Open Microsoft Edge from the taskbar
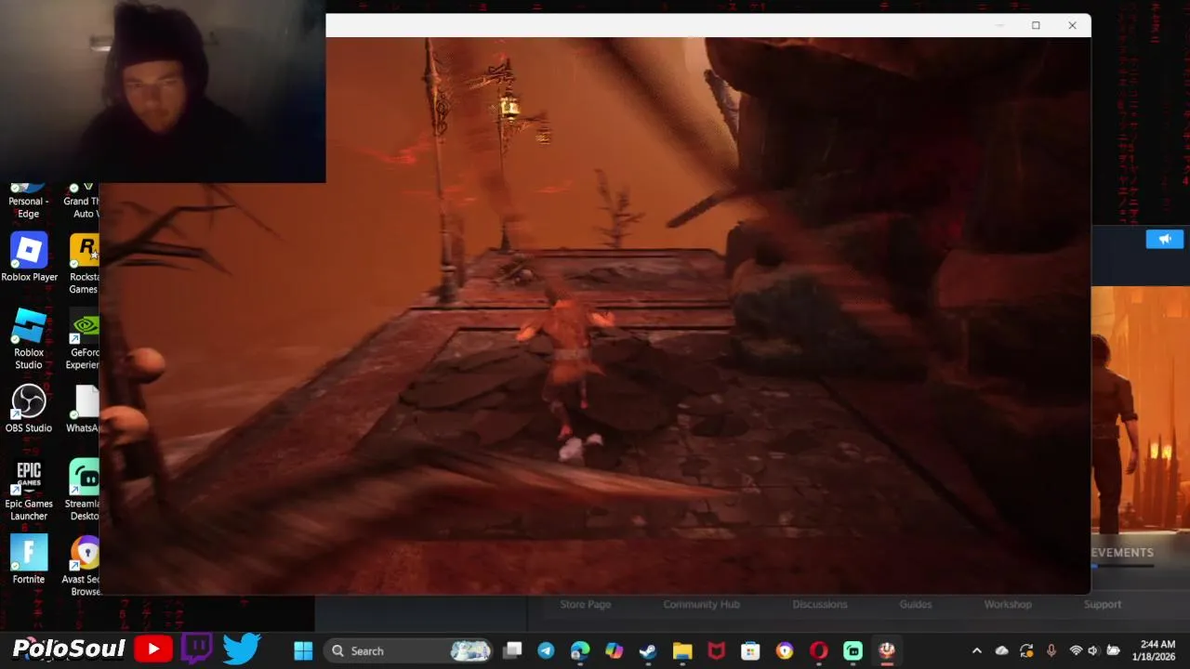 click(x=580, y=650)
